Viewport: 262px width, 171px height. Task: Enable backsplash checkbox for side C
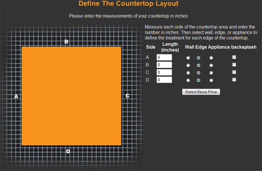click(234, 72)
